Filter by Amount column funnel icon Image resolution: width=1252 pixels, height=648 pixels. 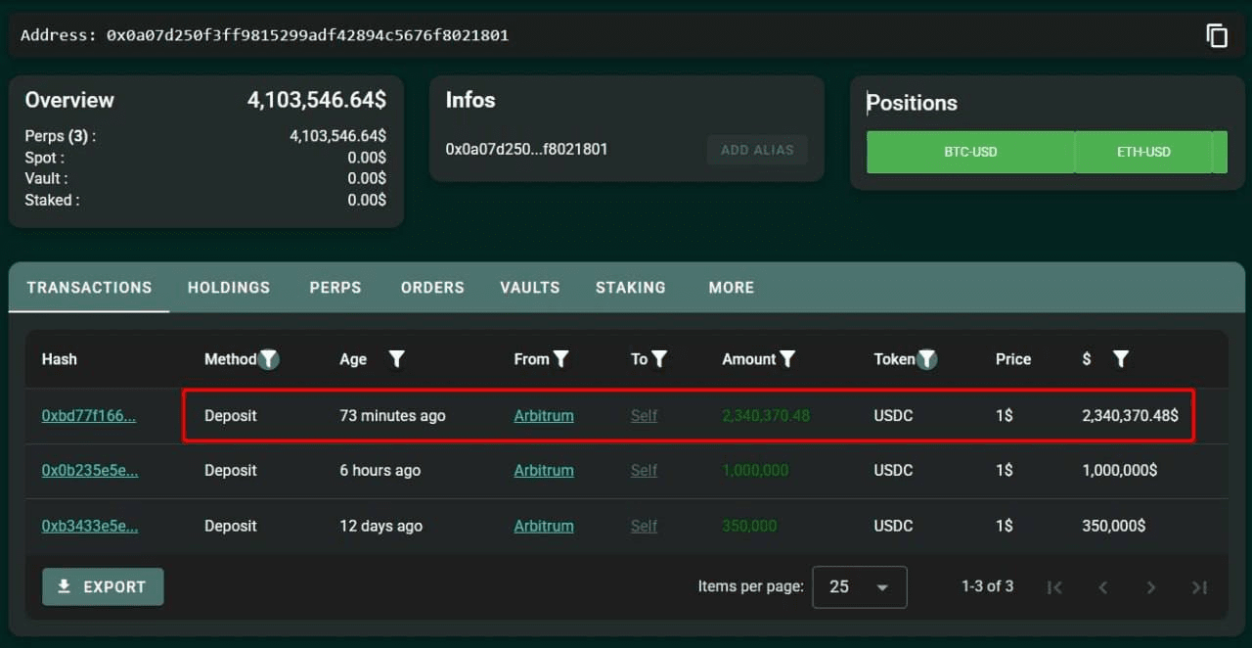tap(787, 359)
